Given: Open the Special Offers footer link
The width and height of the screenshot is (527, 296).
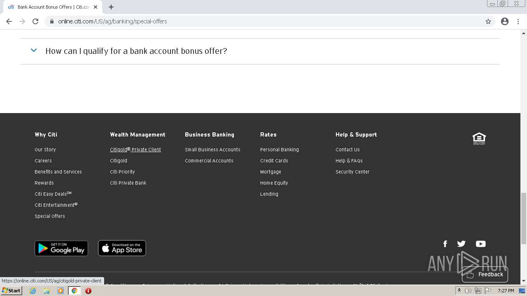Looking at the screenshot, I should point(50,216).
